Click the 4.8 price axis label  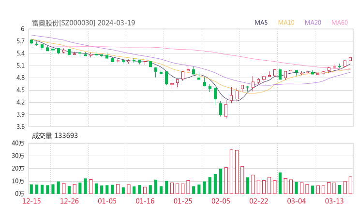tap(20, 78)
